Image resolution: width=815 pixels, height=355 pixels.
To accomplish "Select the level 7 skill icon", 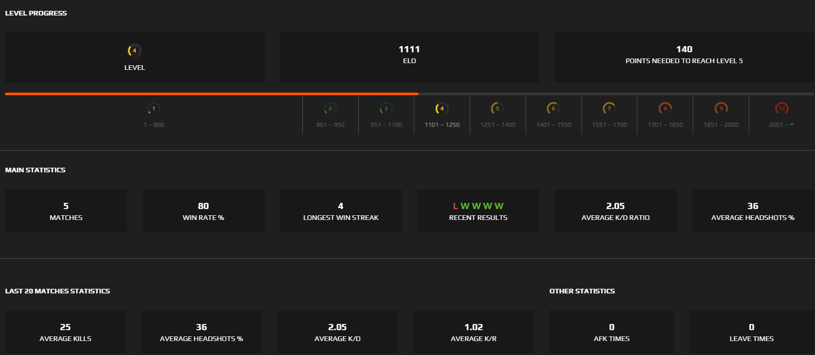I will [609, 109].
